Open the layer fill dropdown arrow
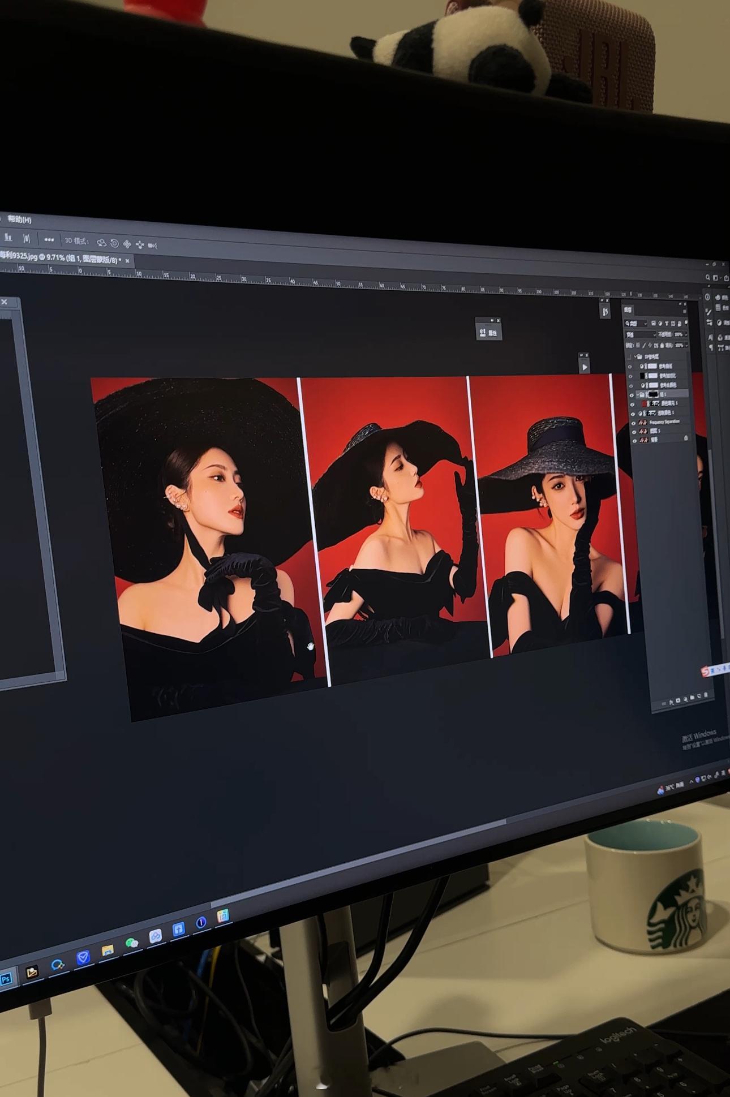The image size is (730, 1097). (x=687, y=345)
